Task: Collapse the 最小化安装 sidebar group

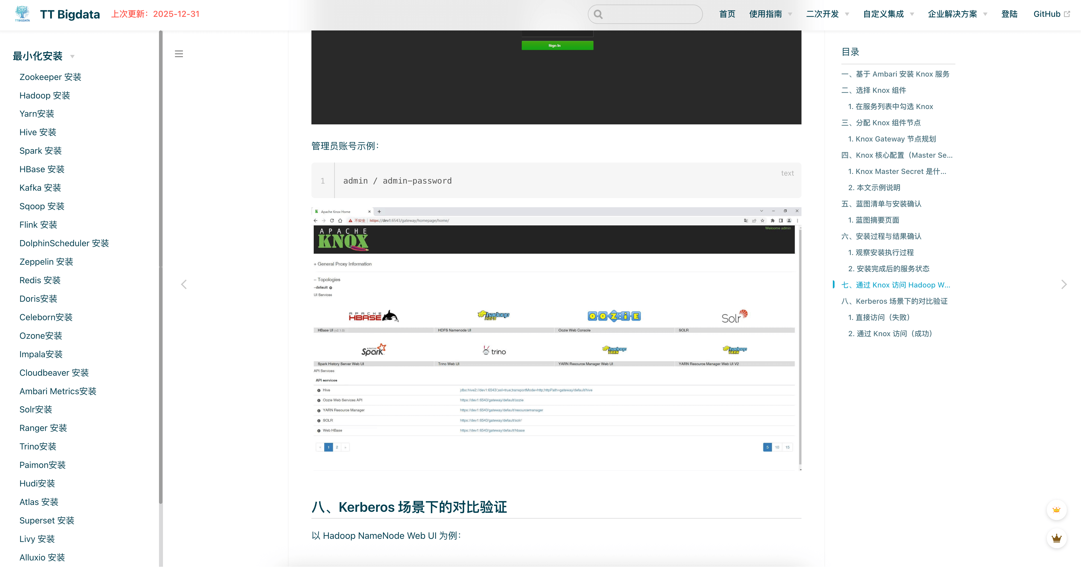Action: click(x=72, y=56)
